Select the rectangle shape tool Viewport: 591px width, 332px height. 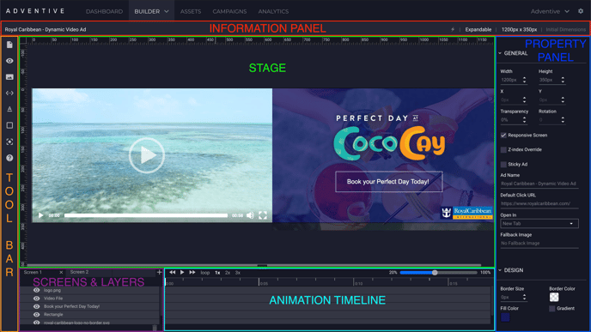pos(9,125)
